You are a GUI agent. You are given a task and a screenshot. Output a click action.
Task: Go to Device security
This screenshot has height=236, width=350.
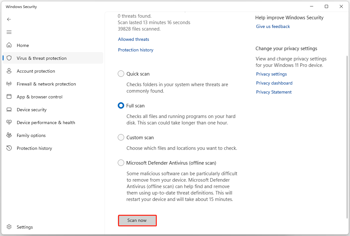coord(53,110)
